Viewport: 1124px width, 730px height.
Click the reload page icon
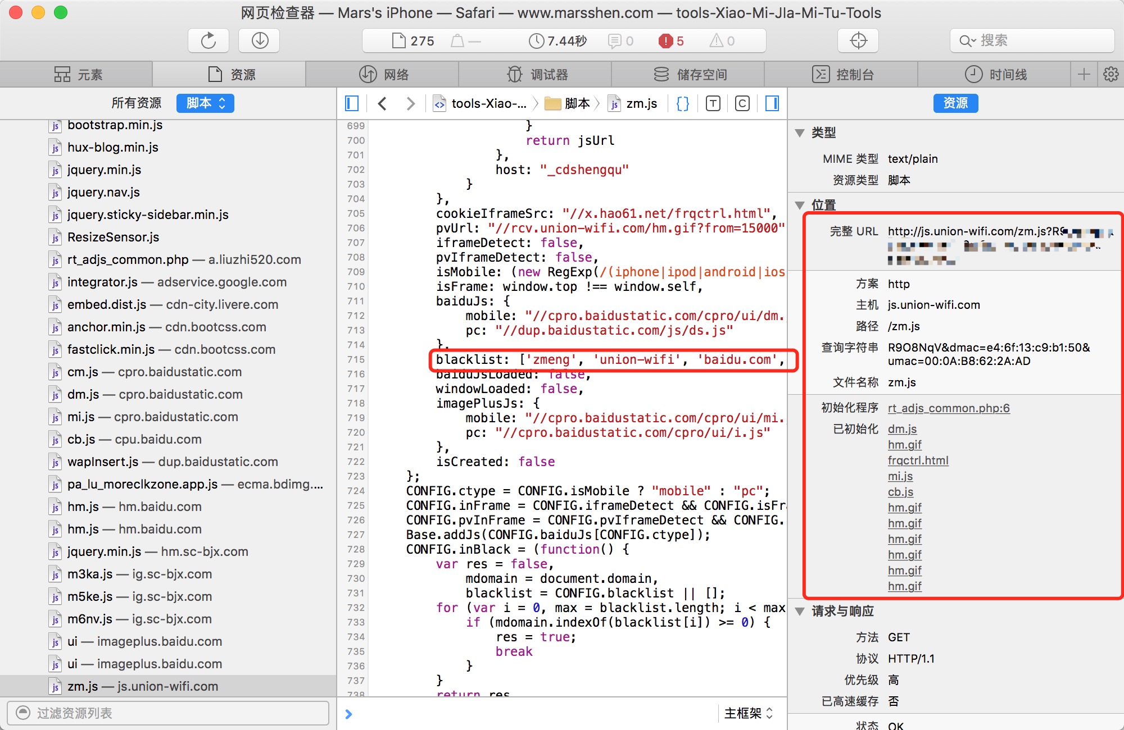(x=209, y=40)
